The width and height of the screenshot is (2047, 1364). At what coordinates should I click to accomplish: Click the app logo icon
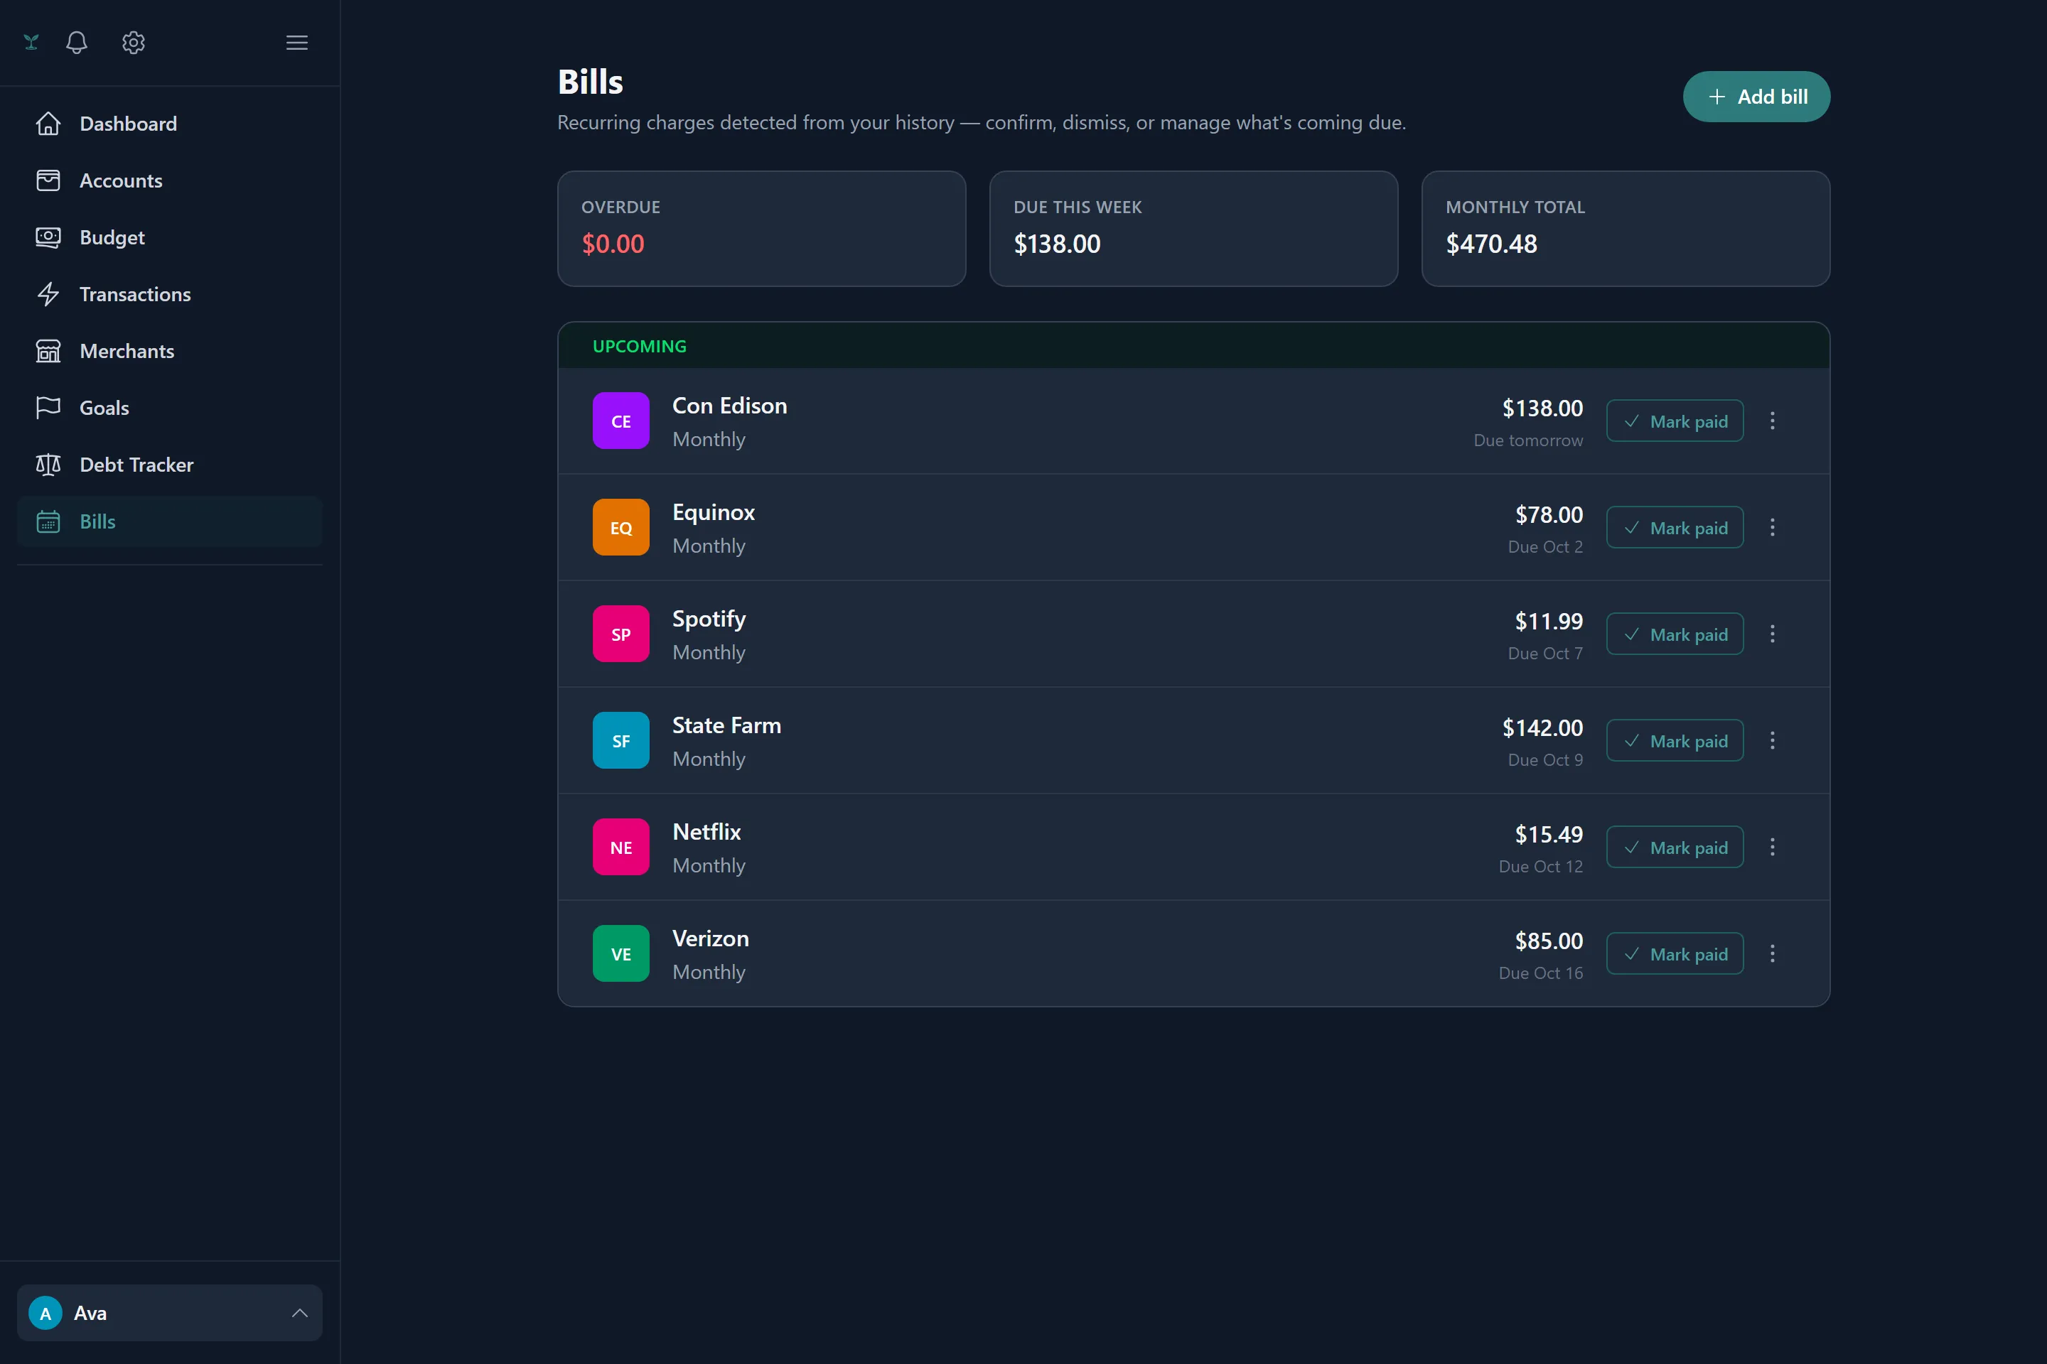pyautogui.click(x=31, y=42)
